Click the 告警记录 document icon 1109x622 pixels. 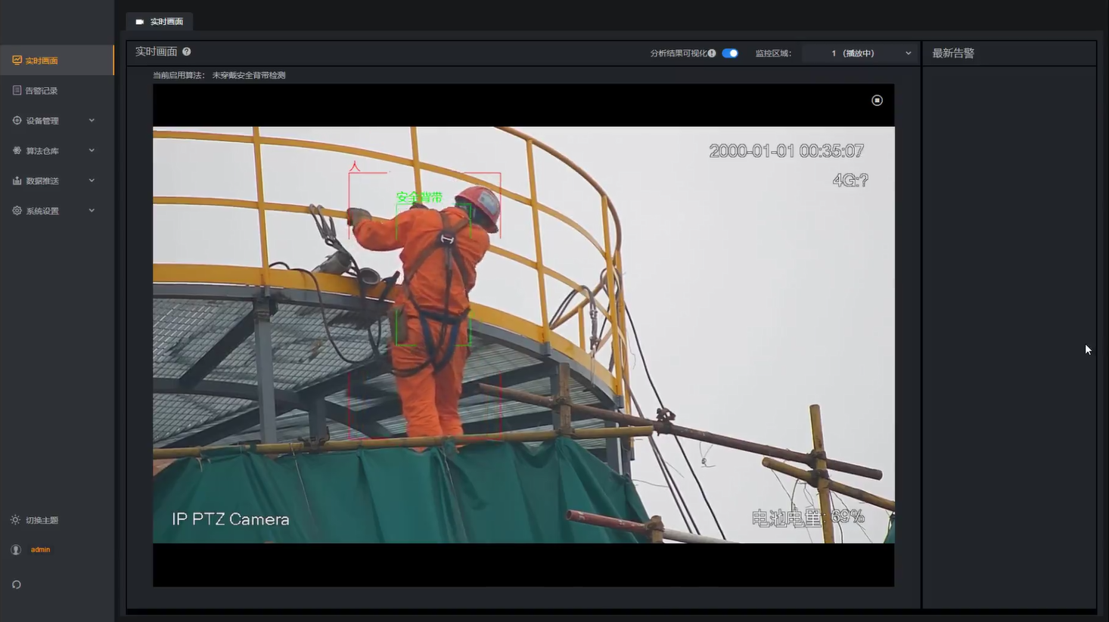point(17,90)
